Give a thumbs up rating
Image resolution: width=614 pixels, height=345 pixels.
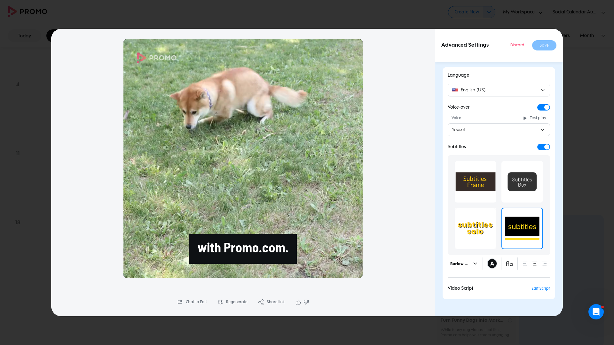298,302
